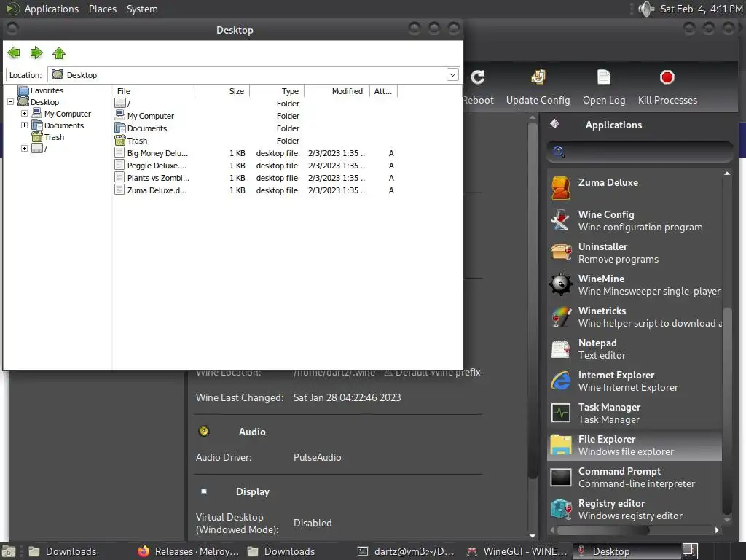Expand Documents node in the tree
Viewport: 746px width, 560px height.
24,125
